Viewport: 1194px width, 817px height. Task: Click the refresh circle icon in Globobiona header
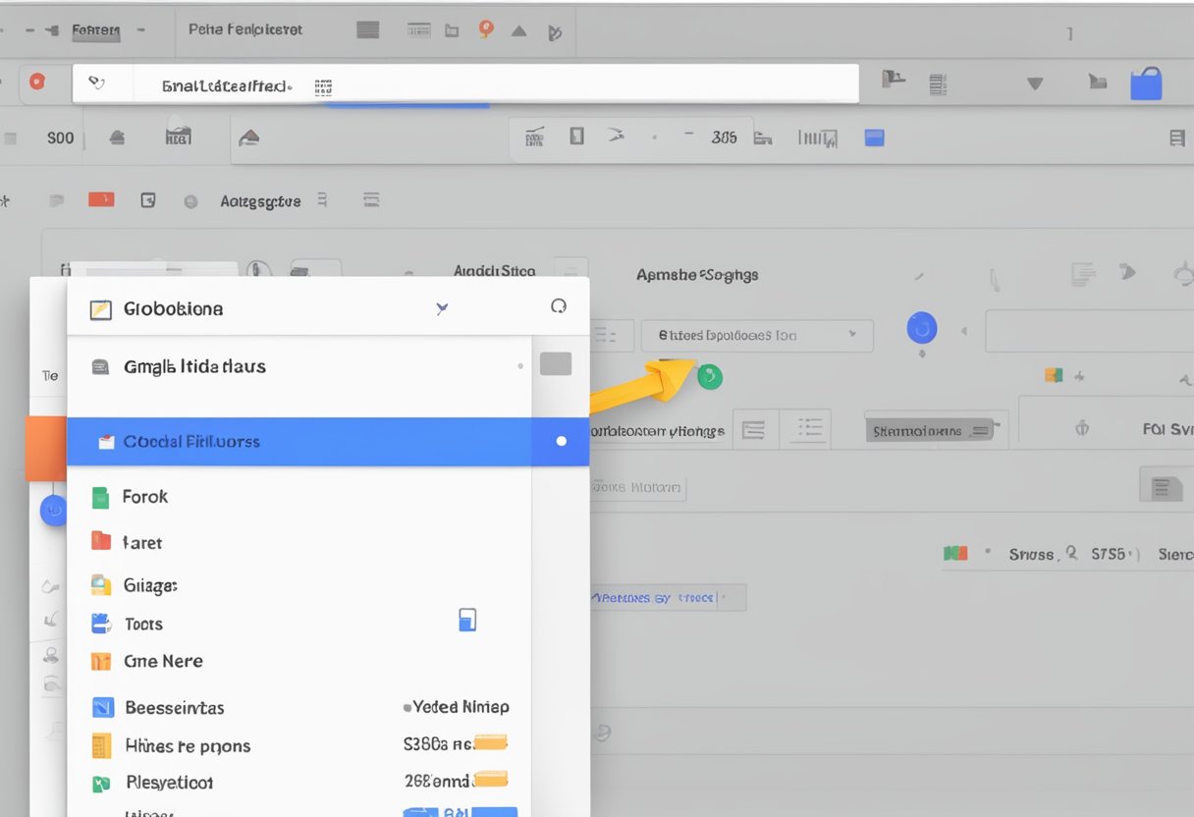tap(559, 306)
